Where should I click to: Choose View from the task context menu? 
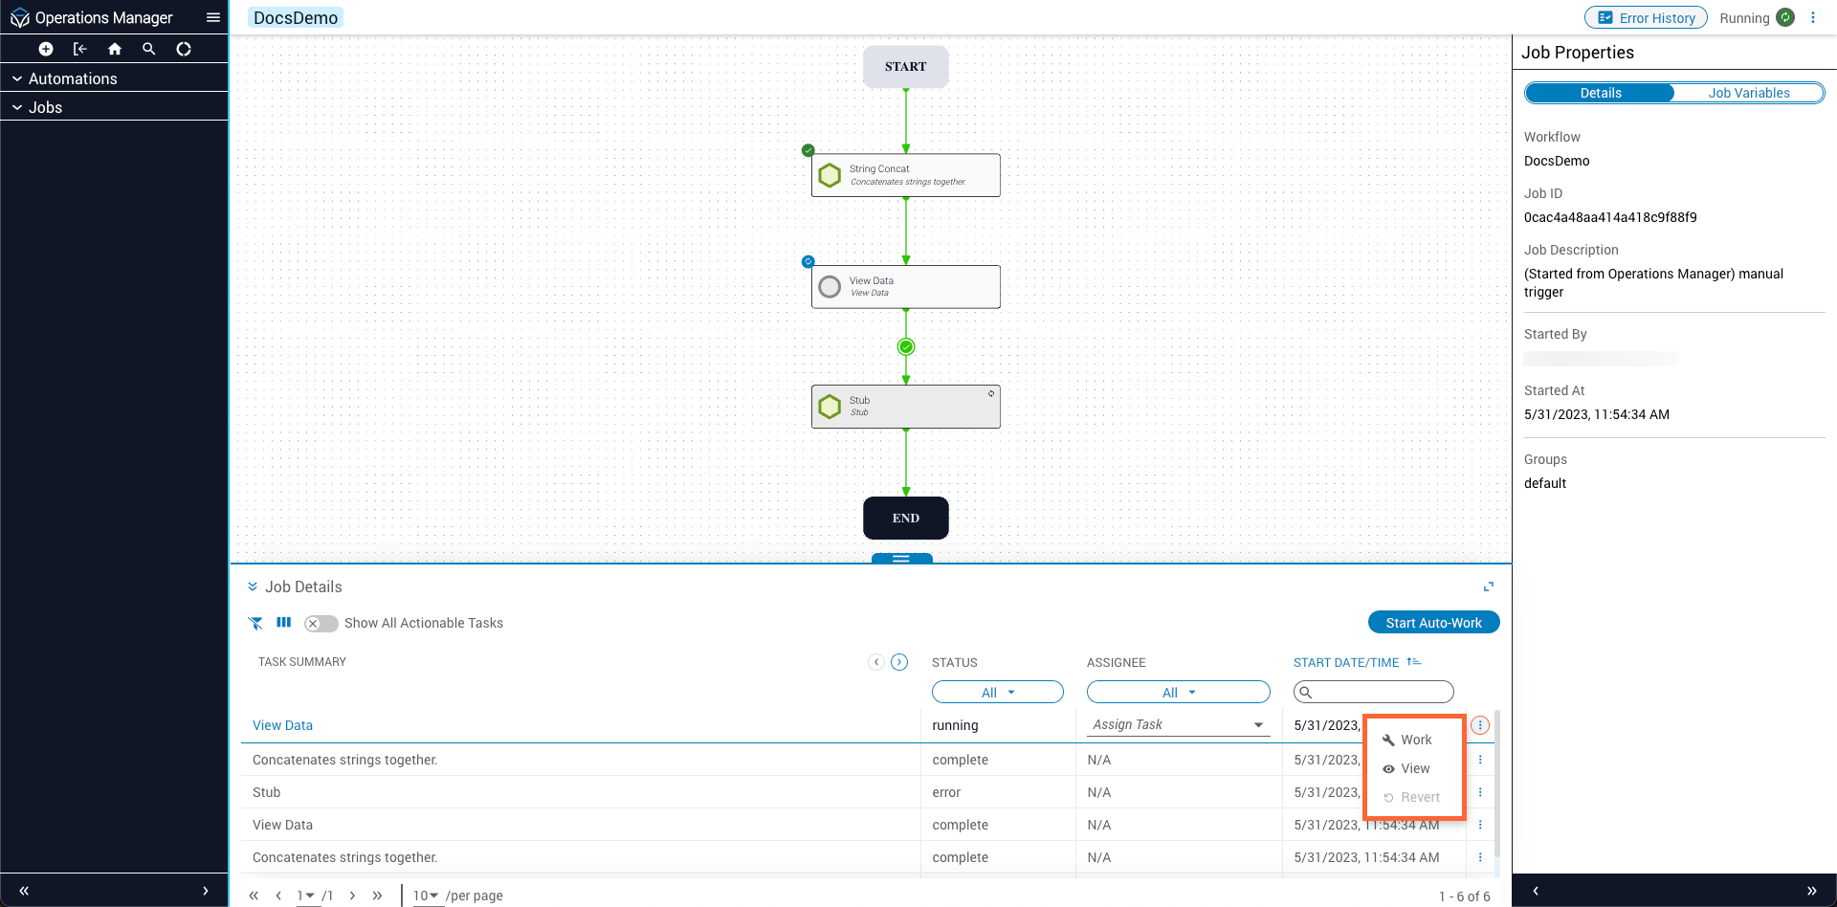[x=1414, y=768]
